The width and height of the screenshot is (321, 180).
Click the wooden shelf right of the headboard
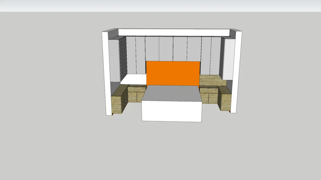pyautogui.click(x=212, y=80)
